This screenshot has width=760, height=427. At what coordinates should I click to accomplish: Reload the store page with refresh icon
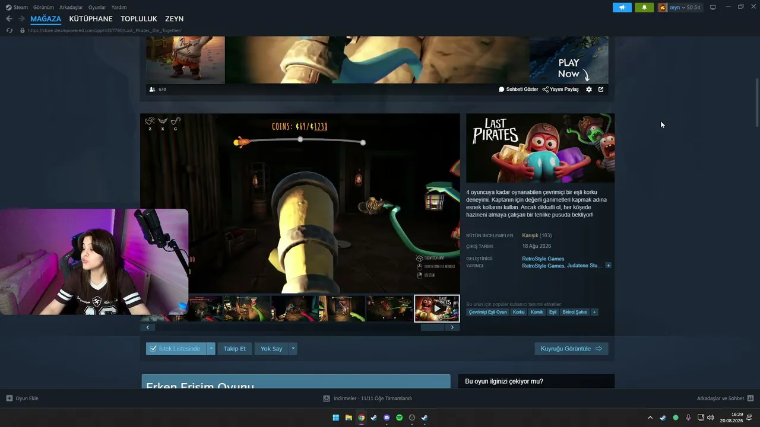(x=9, y=30)
